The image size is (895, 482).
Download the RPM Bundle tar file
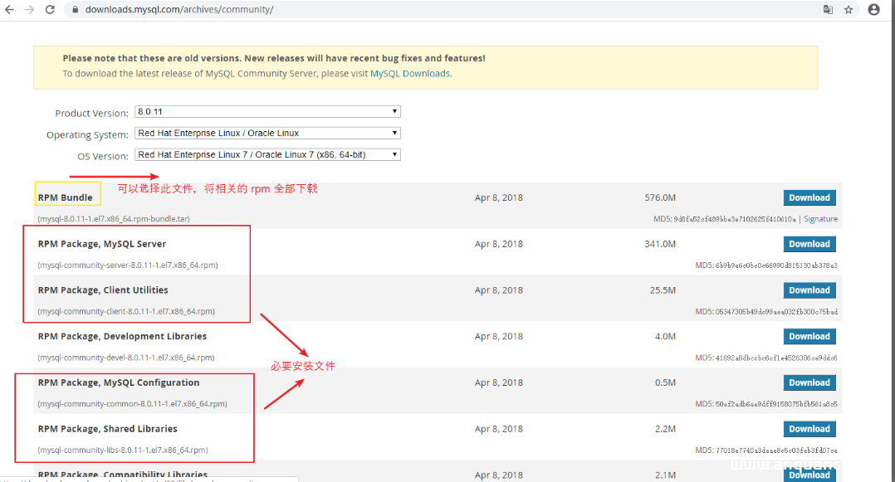coord(809,197)
